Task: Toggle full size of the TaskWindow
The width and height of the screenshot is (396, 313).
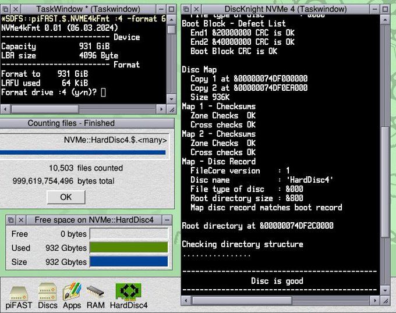Action: tap(171, 9)
